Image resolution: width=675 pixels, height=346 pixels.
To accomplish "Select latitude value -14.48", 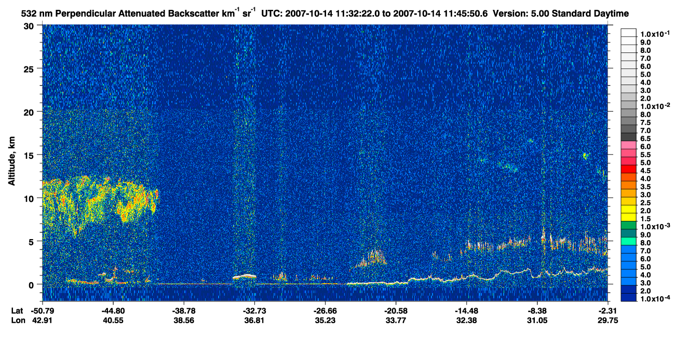I will [x=466, y=310].
